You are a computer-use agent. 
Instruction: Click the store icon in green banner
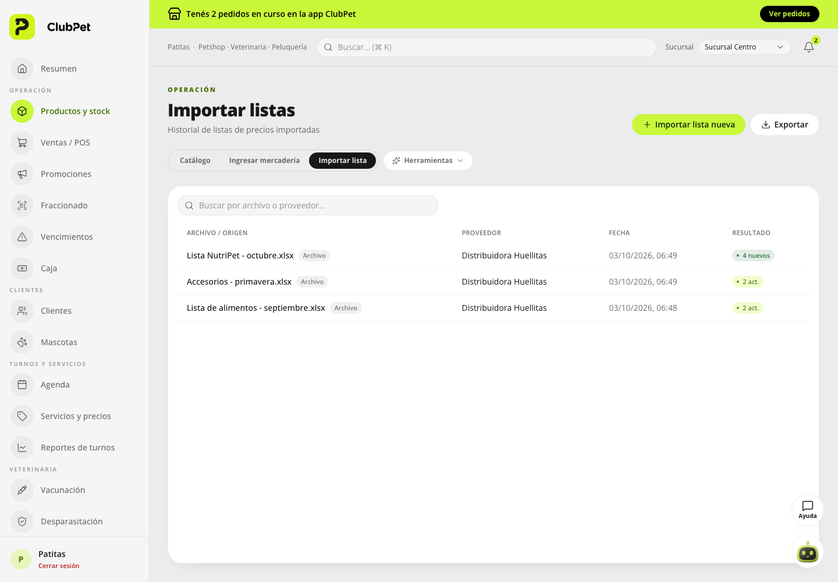pos(175,14)
